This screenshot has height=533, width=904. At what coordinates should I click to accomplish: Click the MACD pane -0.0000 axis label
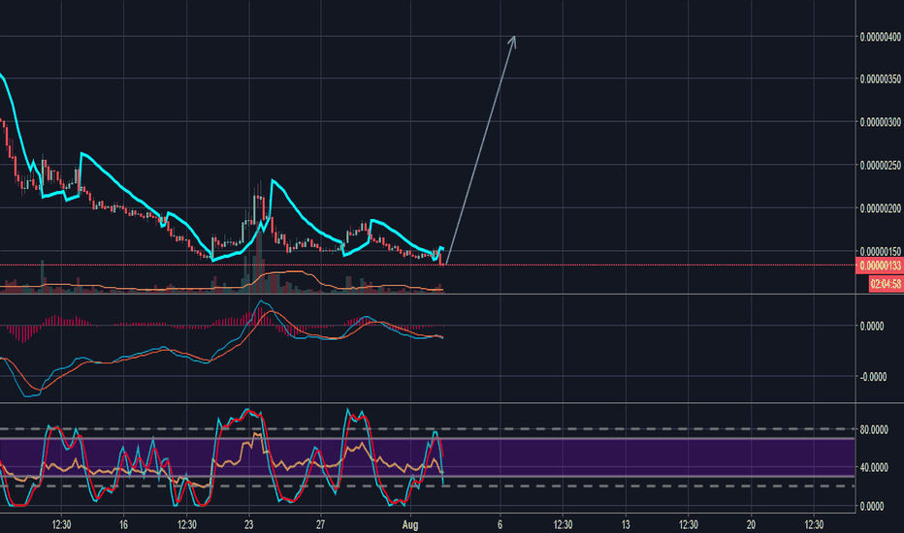pyautogui.click(x=873, y=377)
